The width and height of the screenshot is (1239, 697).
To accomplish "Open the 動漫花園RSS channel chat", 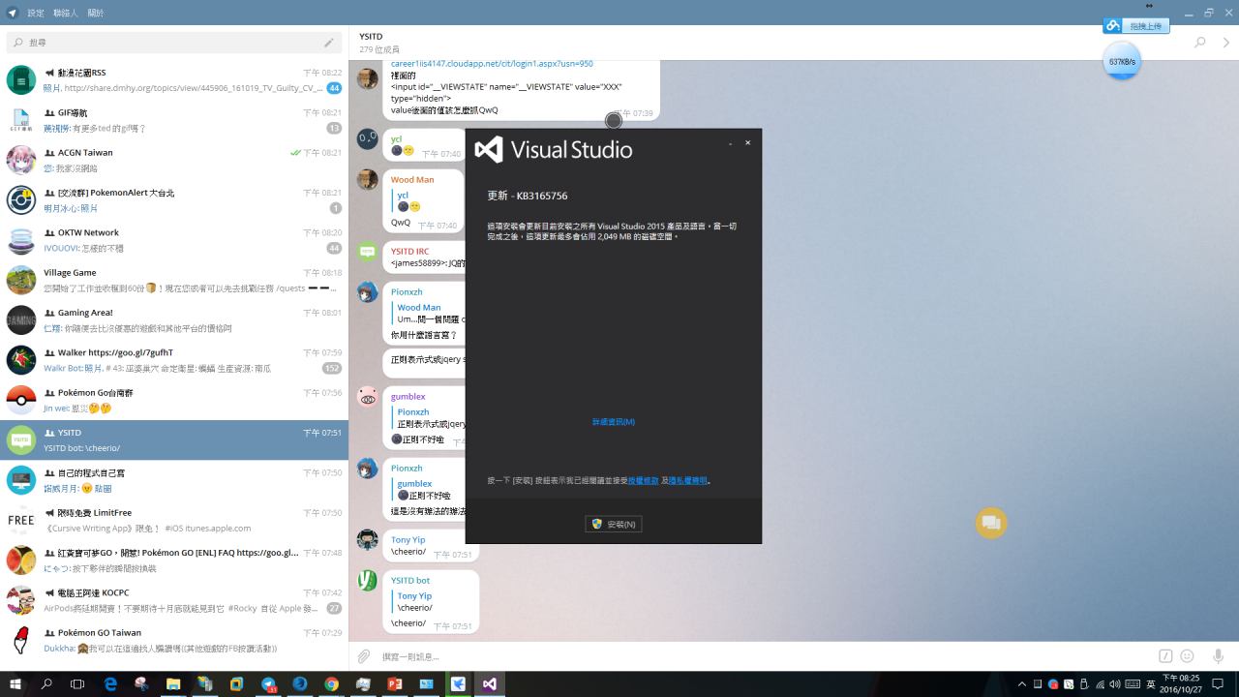I will pos(174,80).
